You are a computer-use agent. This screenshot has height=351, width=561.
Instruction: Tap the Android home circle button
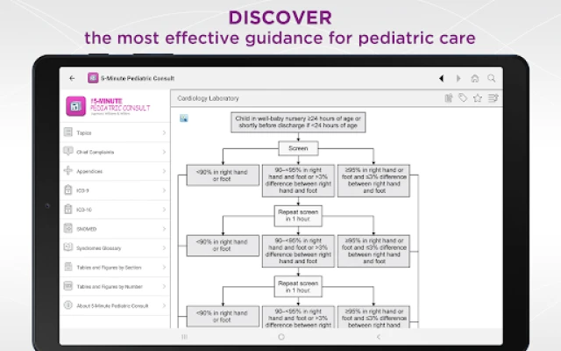281,337
